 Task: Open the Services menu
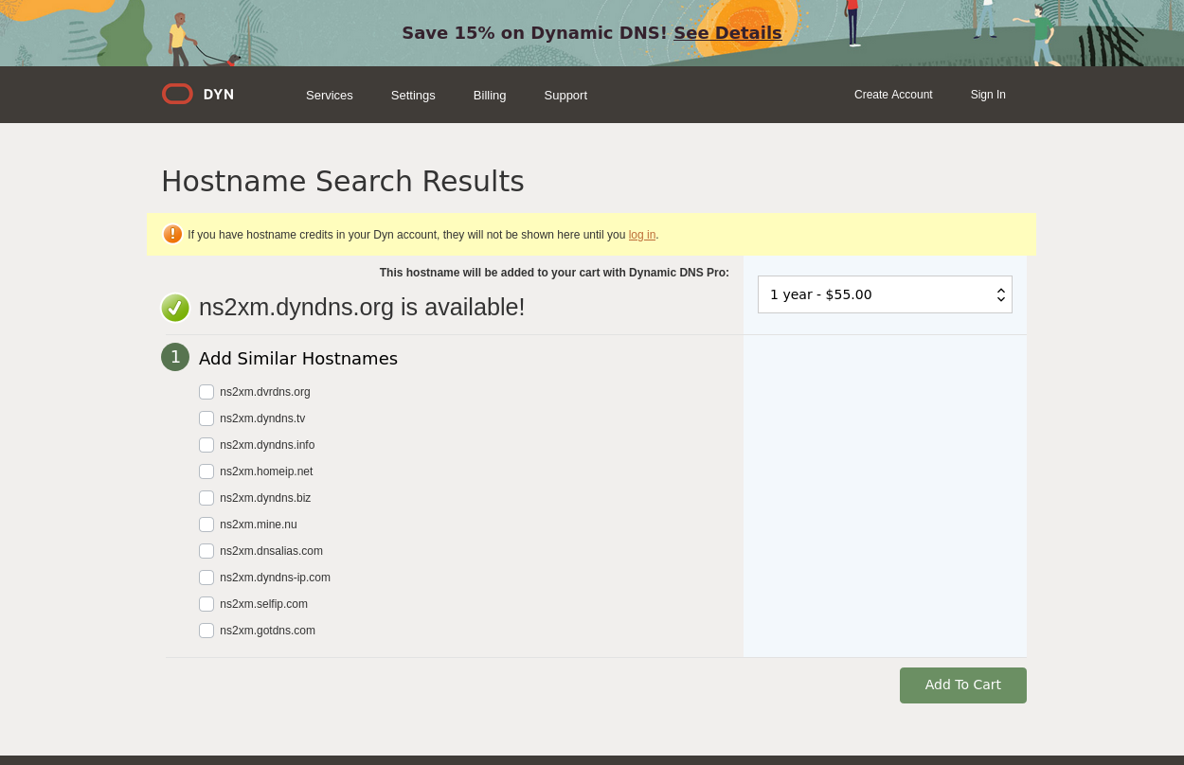[330, 95]
